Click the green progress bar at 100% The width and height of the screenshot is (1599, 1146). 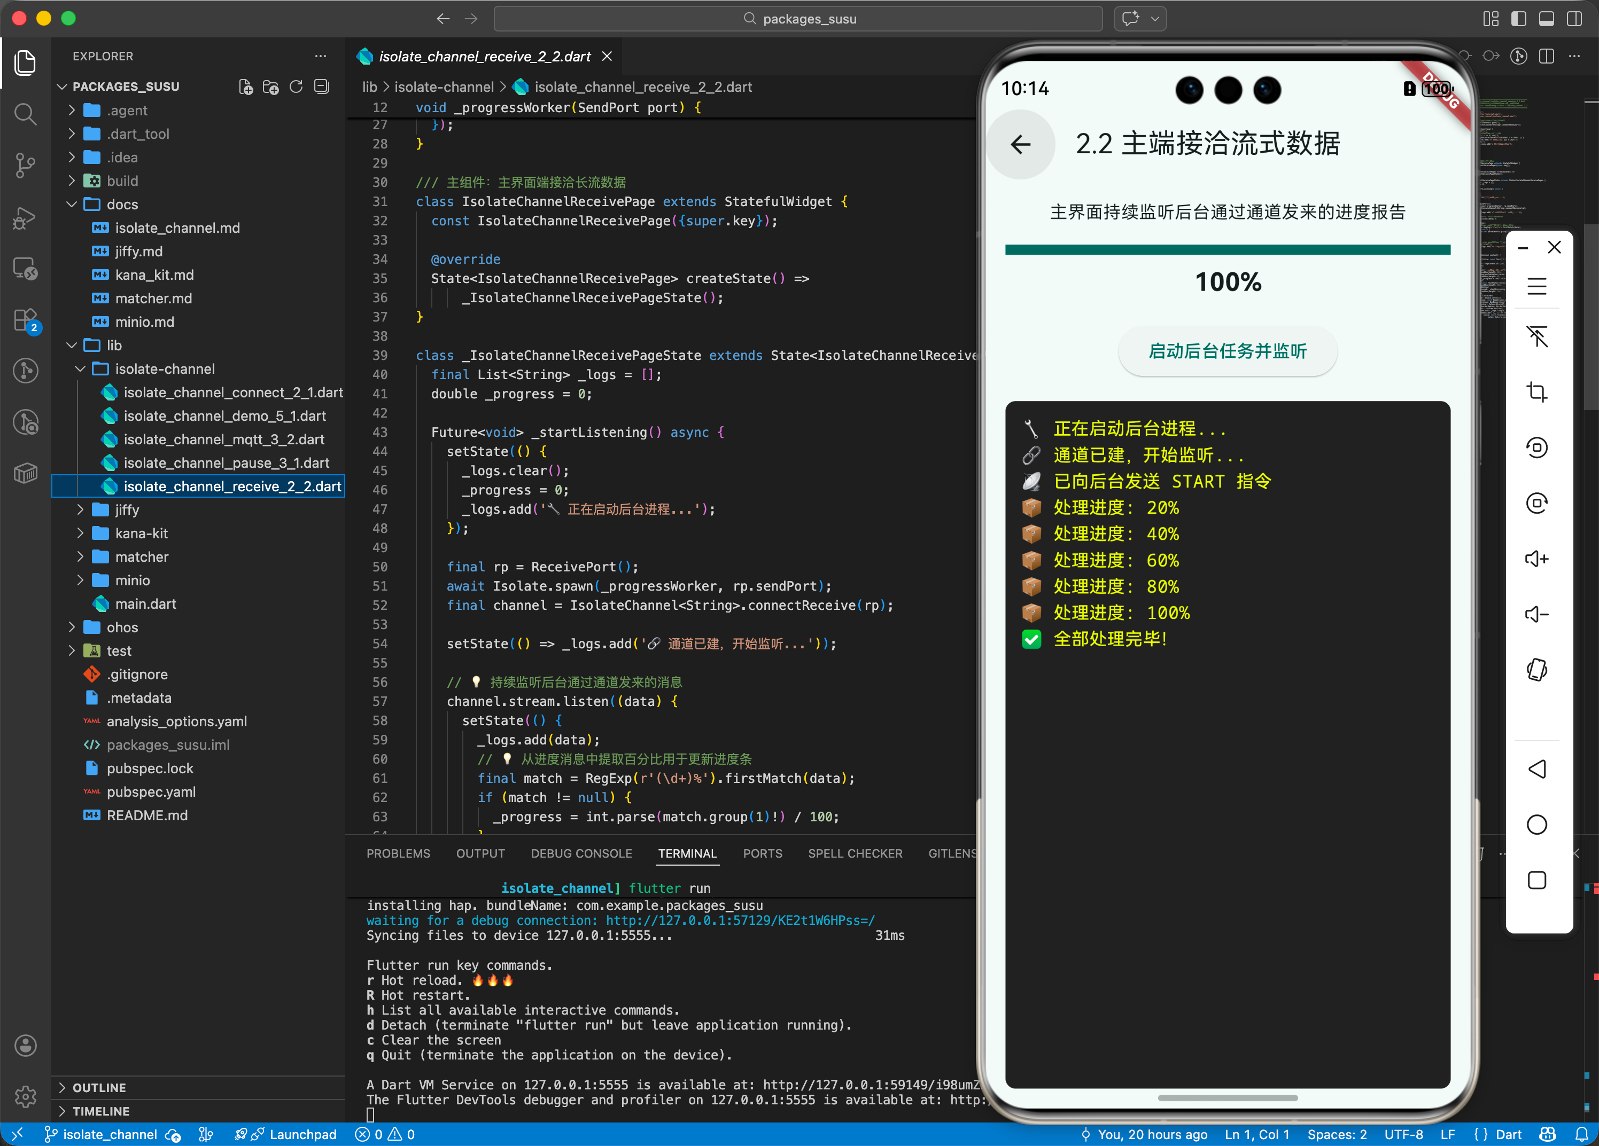[1227, 249]
